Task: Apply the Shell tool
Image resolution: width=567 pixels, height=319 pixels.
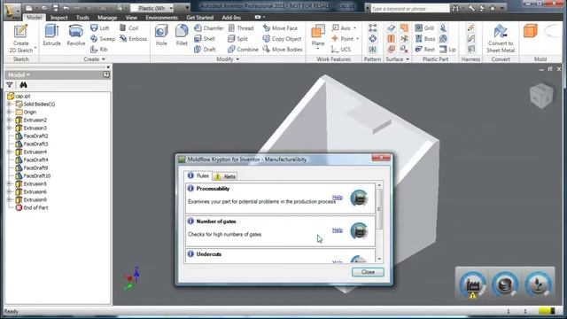Action: point(205,39)
